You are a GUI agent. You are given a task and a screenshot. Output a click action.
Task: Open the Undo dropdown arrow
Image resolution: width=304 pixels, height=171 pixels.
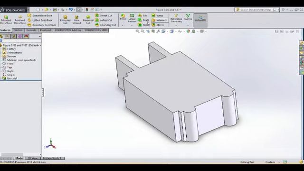[x=75, y=10]
